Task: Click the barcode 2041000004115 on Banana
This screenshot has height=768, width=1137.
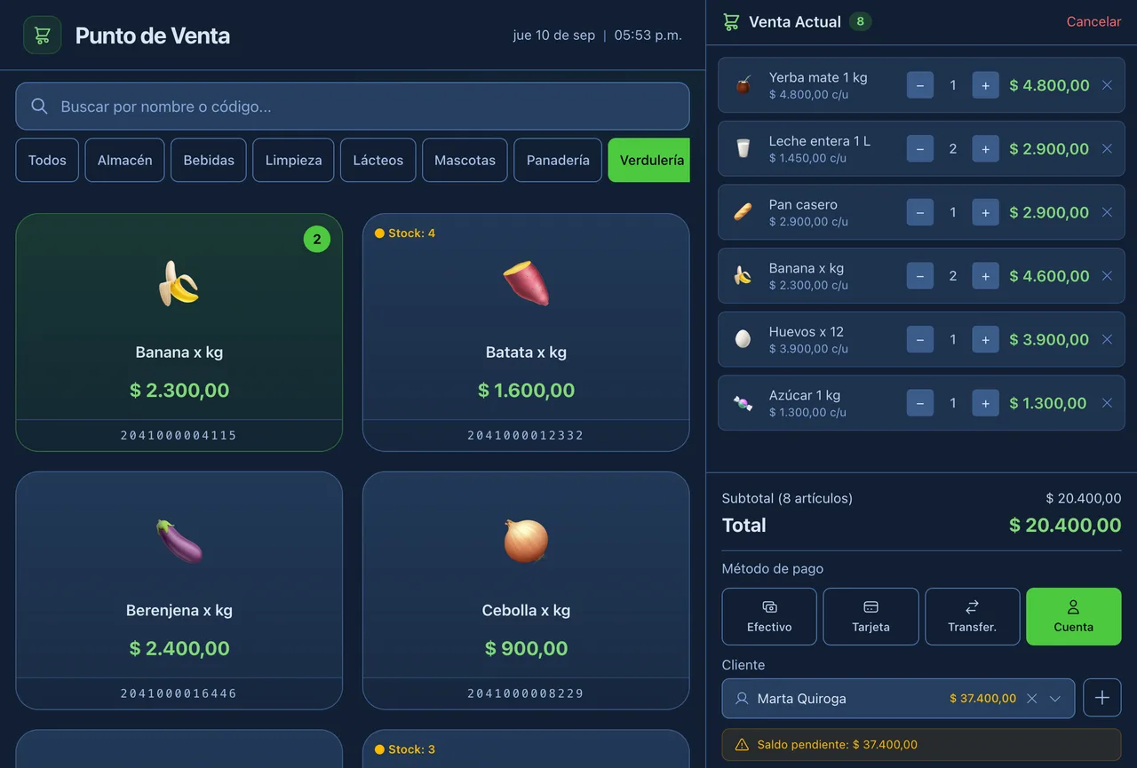Action: [x=179, y=435]
